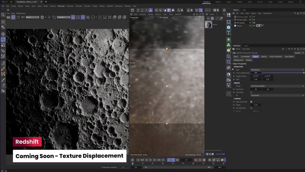
Task: Select the render region crop icon
Action: [x=54, y=17]
